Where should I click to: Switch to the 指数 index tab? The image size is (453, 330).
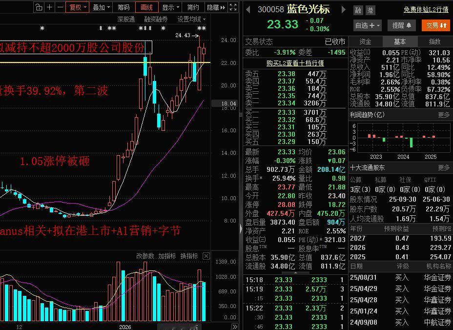[x=436, y=41]
